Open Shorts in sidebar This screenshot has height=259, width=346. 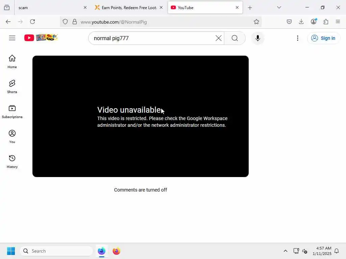[x=12, y=87]
